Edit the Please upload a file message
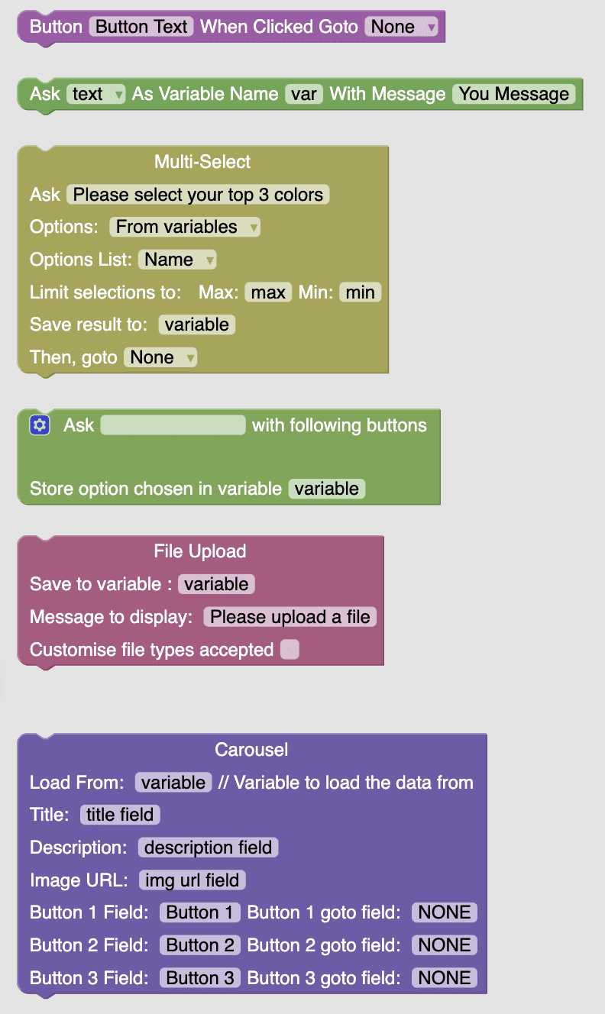 290,617
